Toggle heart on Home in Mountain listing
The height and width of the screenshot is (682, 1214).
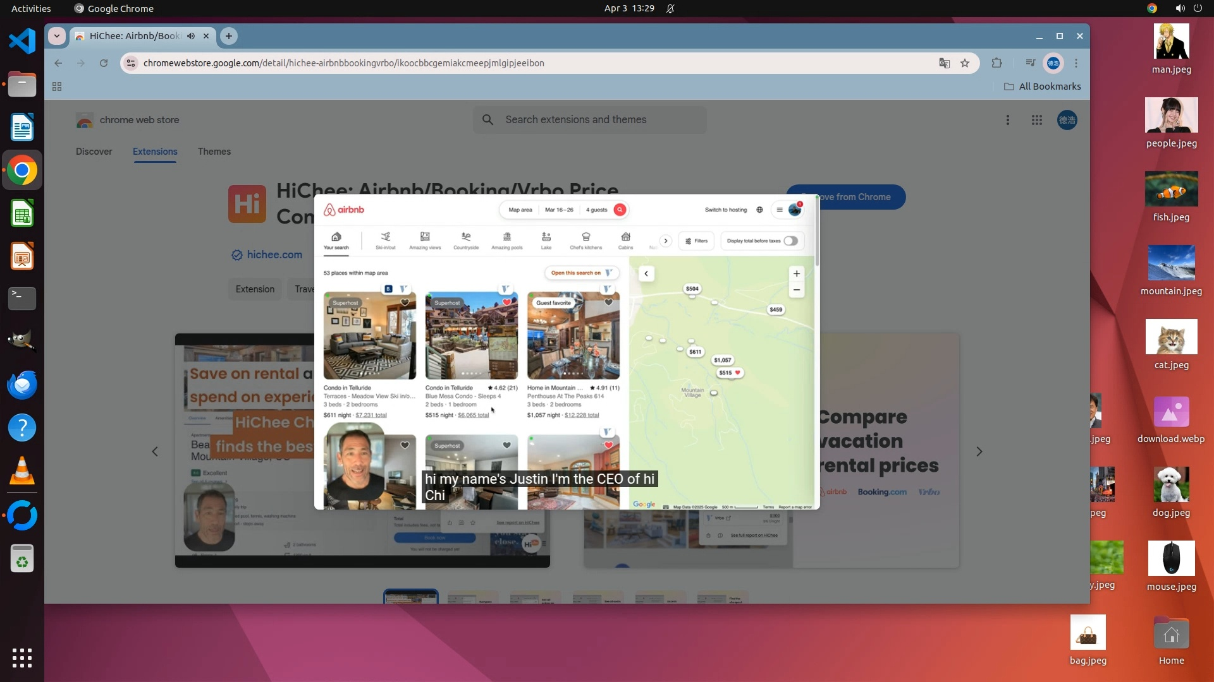[x=608, y=302]
